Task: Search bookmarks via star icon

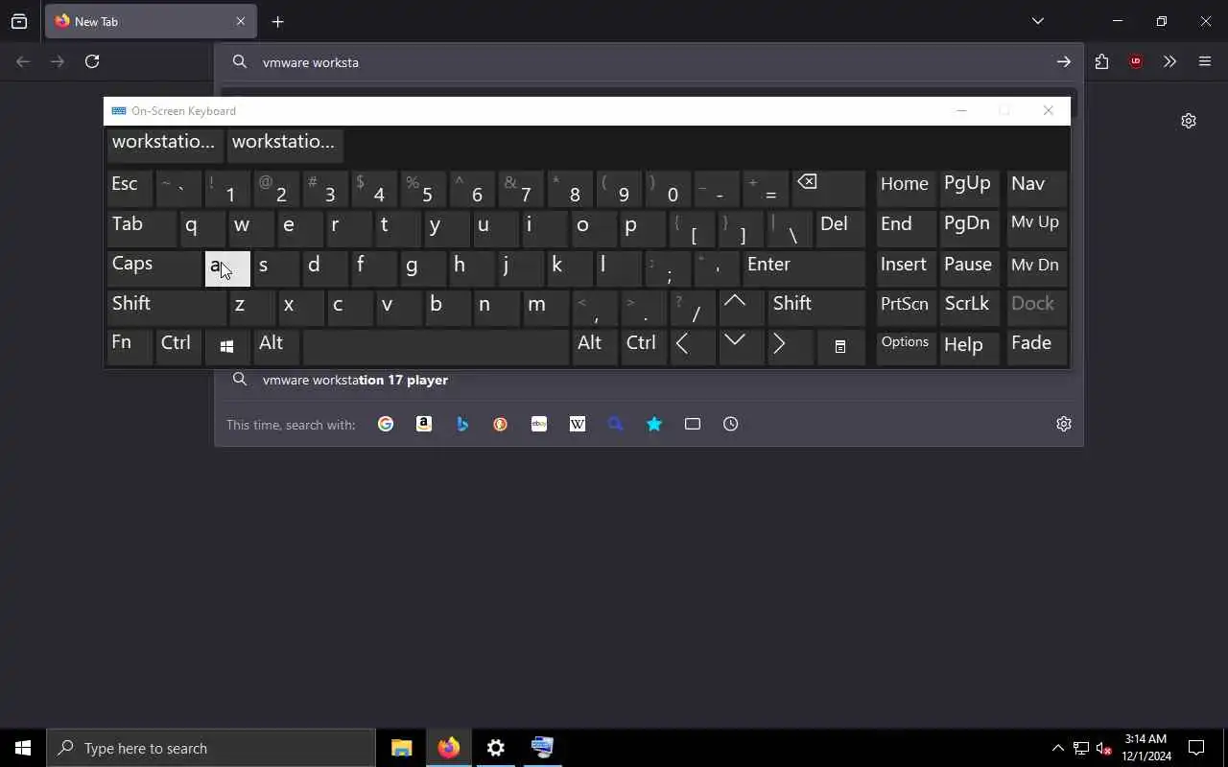Action: [654, 424]
